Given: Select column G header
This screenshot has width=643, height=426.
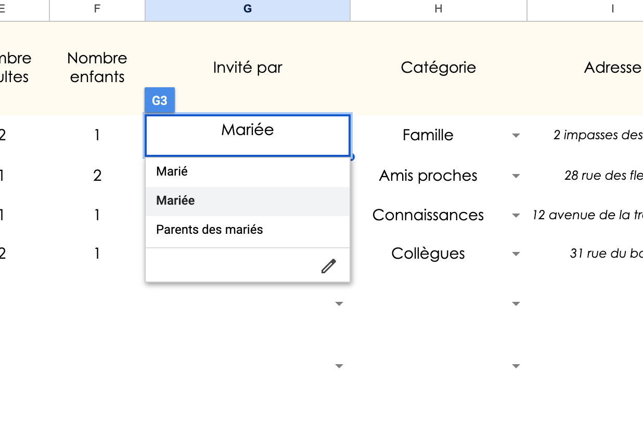Looking at the screenshot, I should point(247,8).
